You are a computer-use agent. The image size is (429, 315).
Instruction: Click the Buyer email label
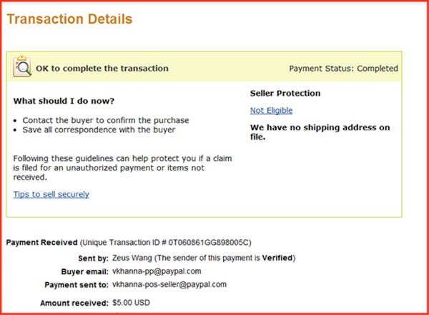point(85,271)
